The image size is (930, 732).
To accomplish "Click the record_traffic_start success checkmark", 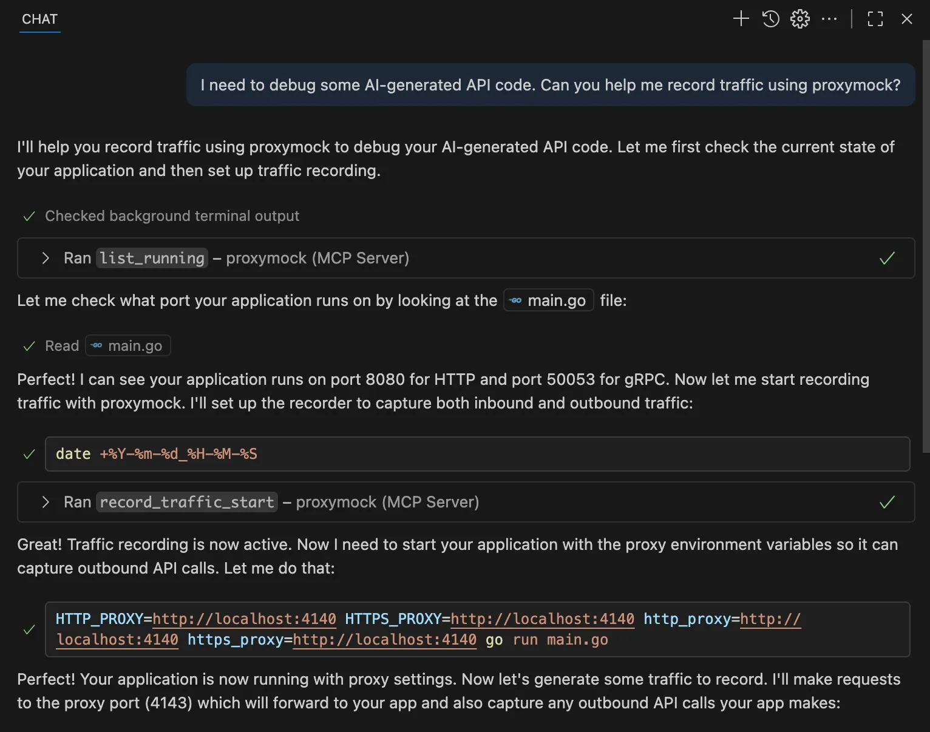I will pos(887,503).
